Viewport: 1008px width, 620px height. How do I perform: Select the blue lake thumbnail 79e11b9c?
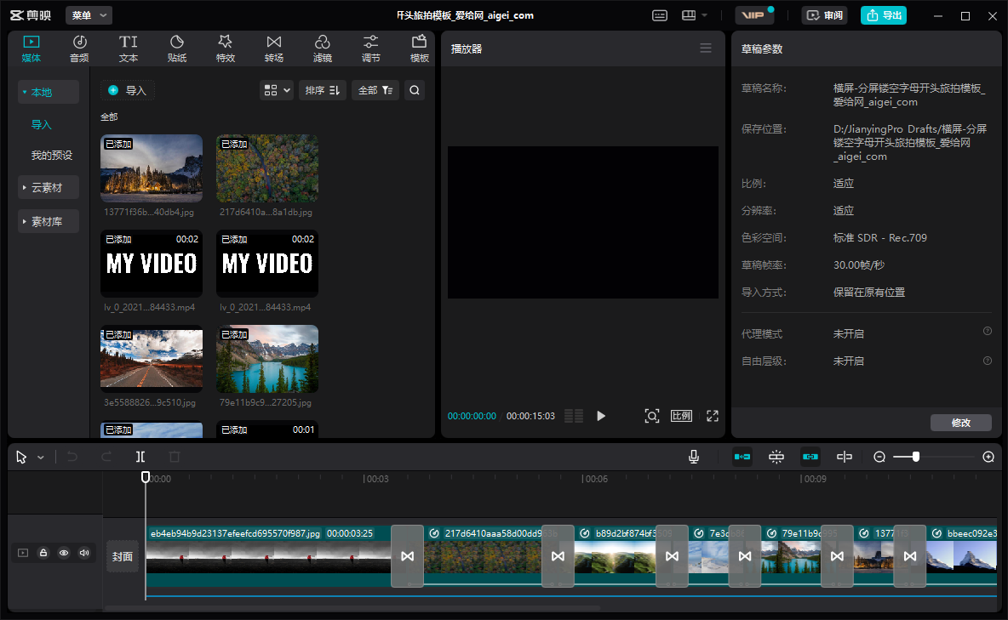coord(267,358)
